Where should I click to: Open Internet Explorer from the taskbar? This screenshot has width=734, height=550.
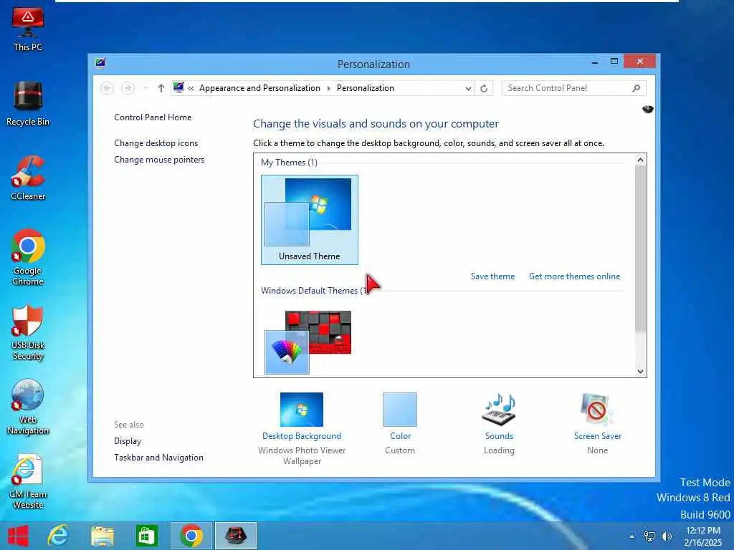[x=58, y=536]
